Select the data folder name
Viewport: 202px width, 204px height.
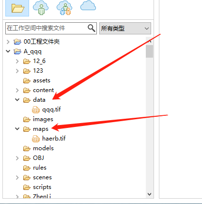point(39,100)
